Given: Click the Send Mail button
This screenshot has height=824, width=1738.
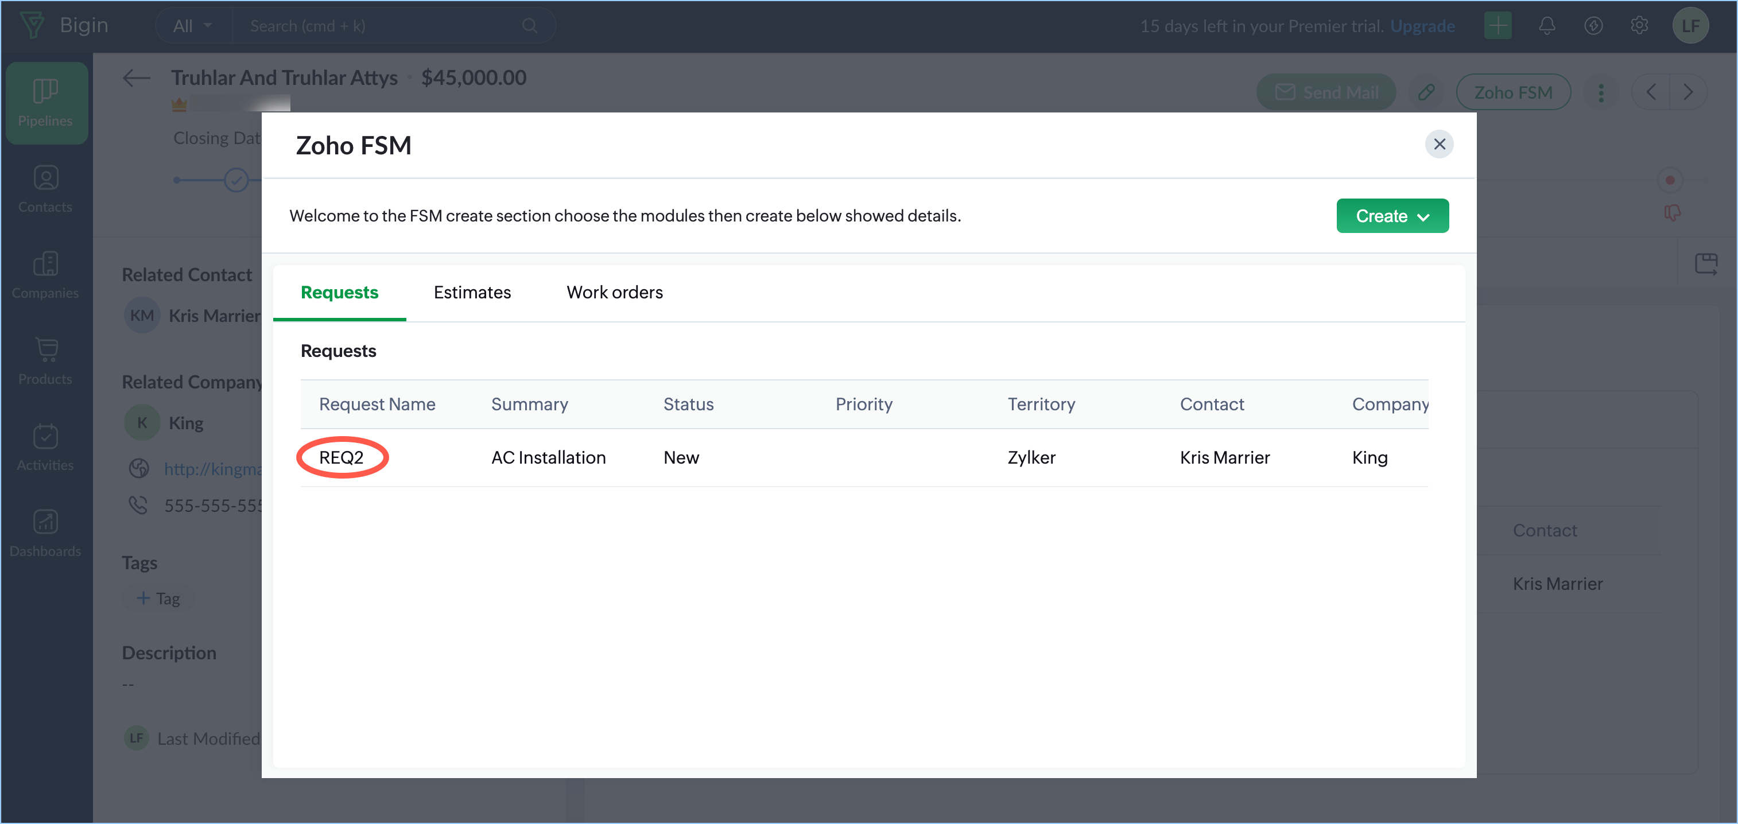Looking at the screenshot, I should [1326, 92].
